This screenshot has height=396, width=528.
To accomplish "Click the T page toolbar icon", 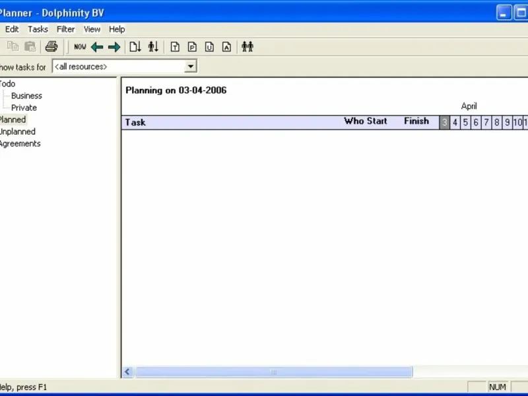I will 175,47.
